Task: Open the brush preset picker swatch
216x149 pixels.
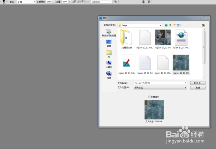Action: (4, 2)
